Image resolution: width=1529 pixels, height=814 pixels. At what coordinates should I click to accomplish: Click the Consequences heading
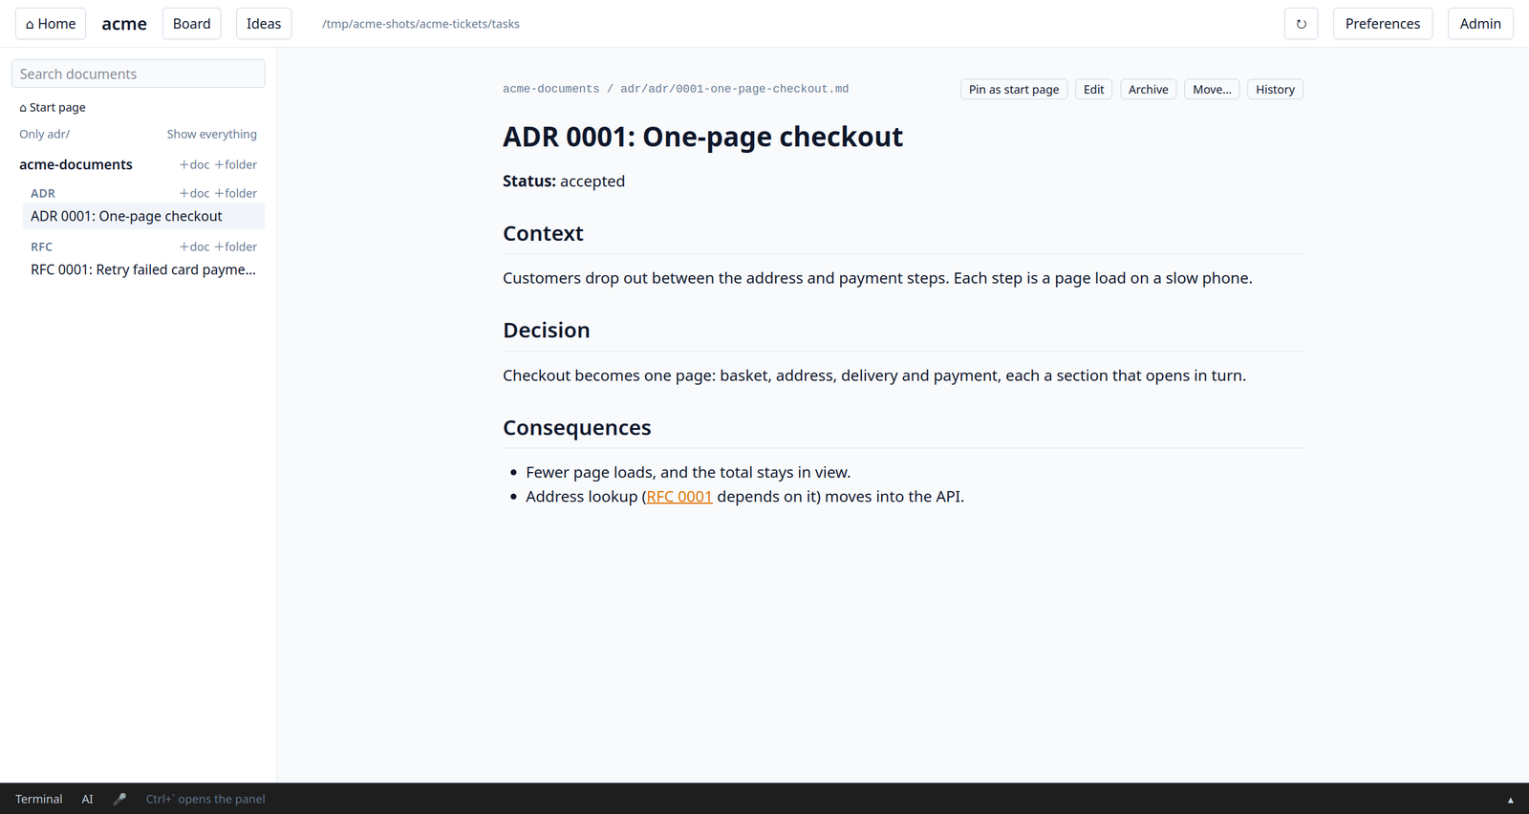point(577,428)
